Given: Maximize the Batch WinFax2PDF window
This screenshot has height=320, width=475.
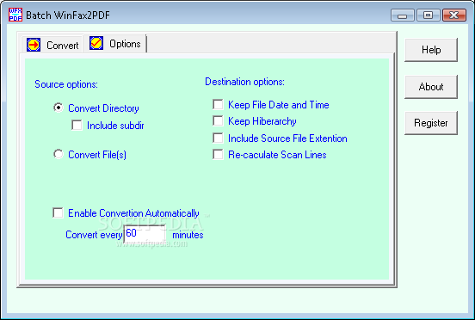Looking at the screenshot, I should [x=428, y=15].
